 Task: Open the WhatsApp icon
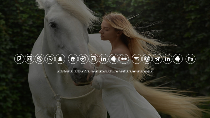click(x=50, y=59)
